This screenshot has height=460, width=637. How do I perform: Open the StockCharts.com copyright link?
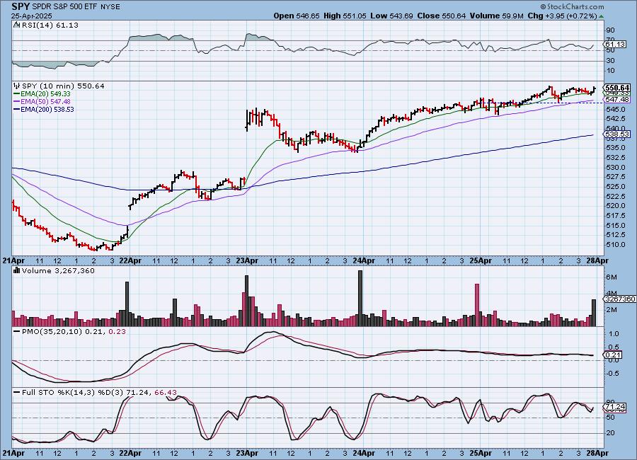(x=572, y=6)
